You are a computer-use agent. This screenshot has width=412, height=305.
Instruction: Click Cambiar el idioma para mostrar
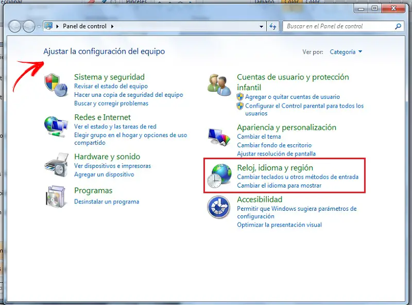point(279,185)
